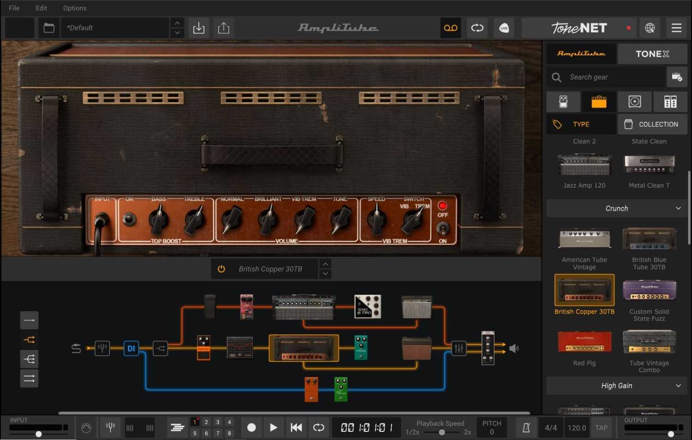Click the COLLECTION filter button

pyautogui.click(x=652, y=124)
